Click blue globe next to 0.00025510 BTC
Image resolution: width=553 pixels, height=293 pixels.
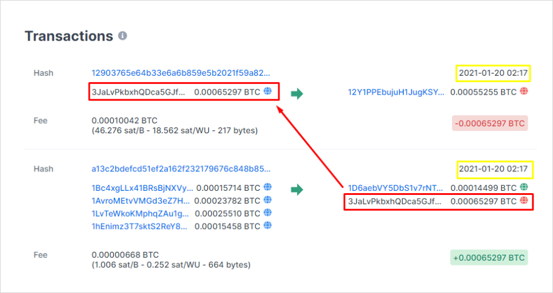coord(268,212)
